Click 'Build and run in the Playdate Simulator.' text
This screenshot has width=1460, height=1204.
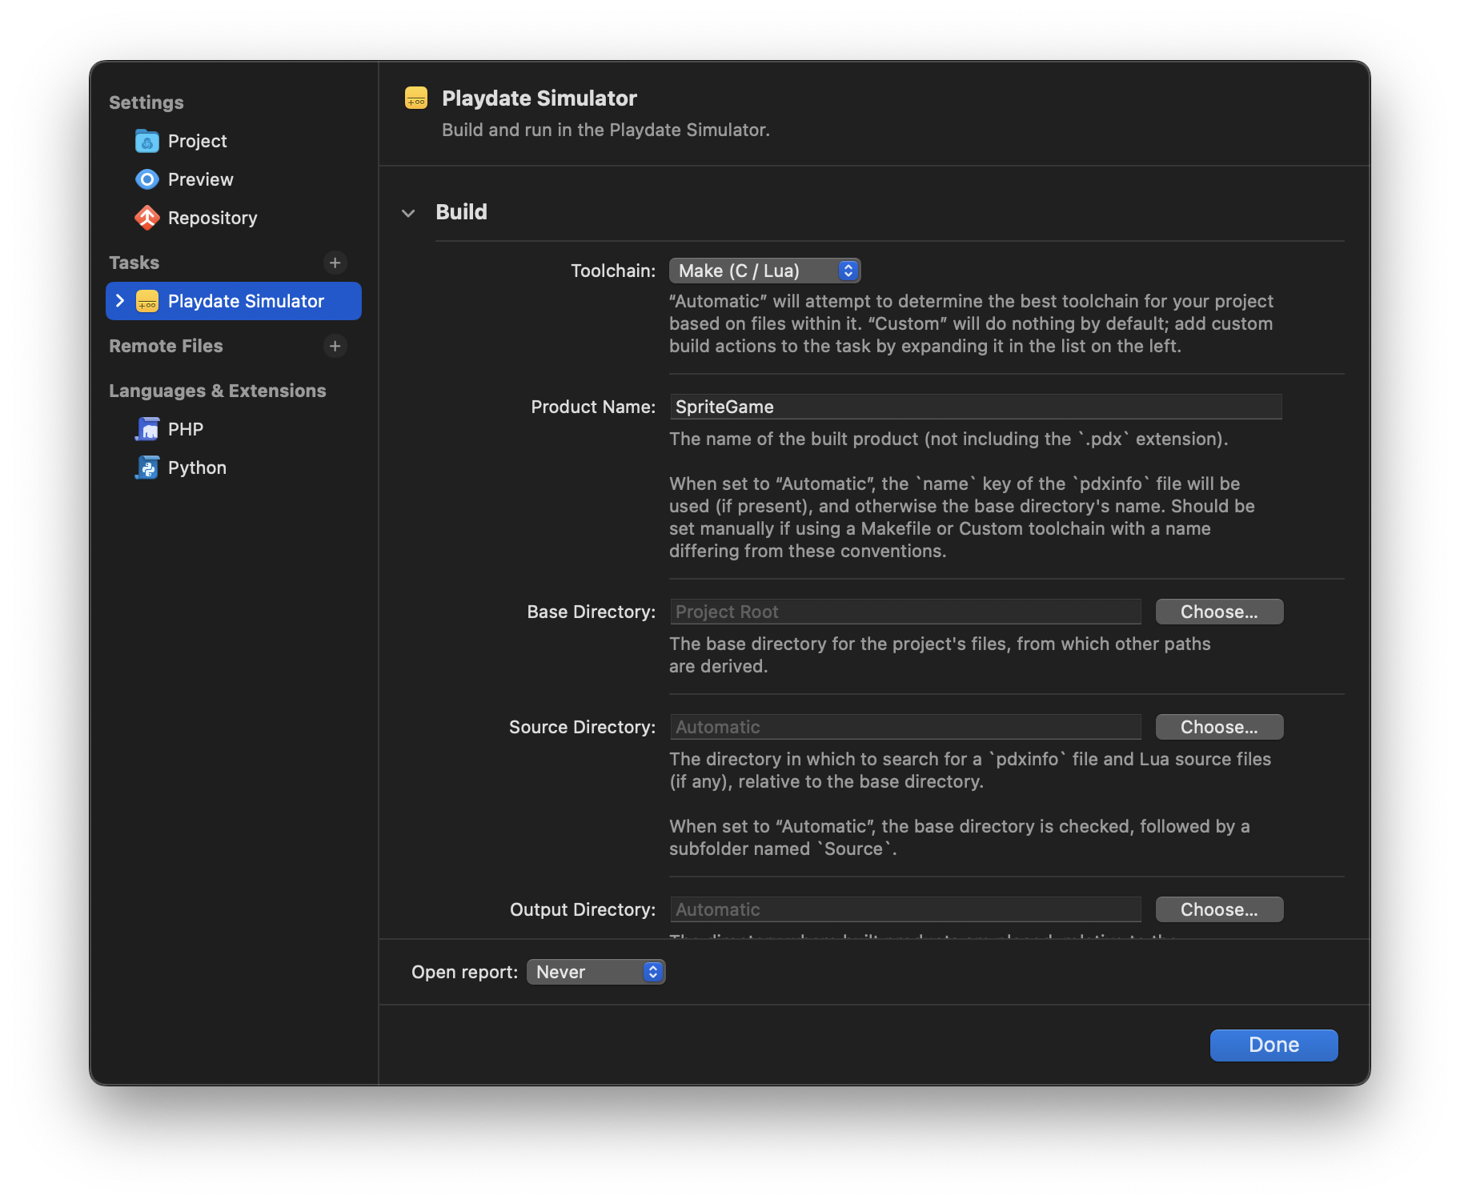click(x=606, y=130)
